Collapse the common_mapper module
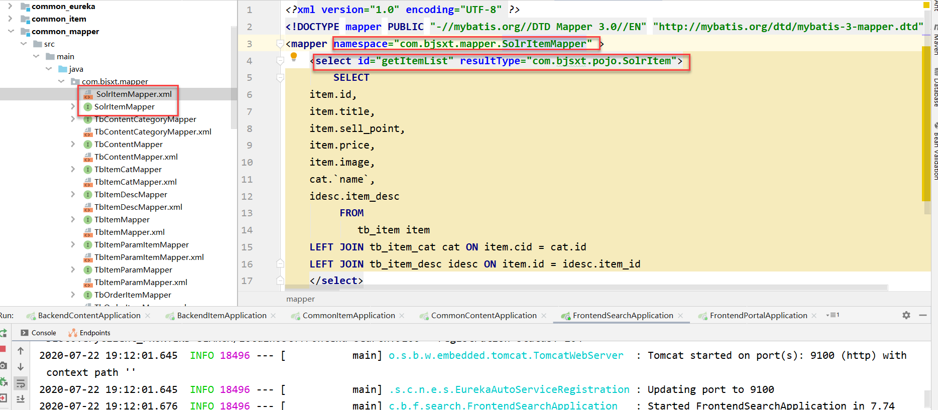This screenshot has width=938, height=410. [11, 31]
